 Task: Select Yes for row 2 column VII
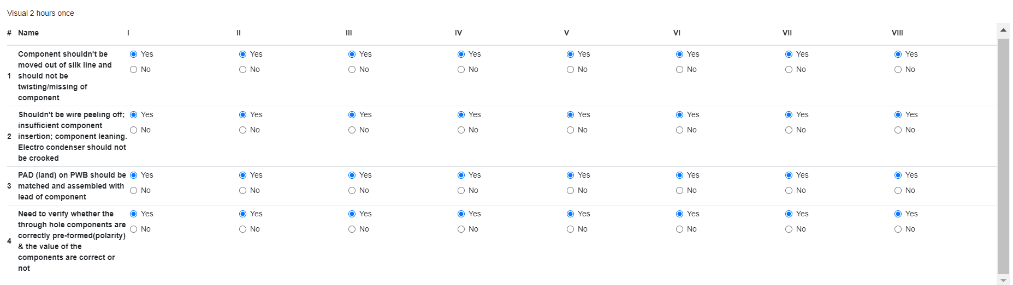click(x=789, y=115)
